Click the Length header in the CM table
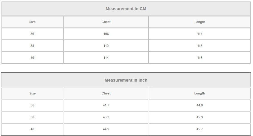The height and width of the screenshot is (136, 253). [200, 22]
